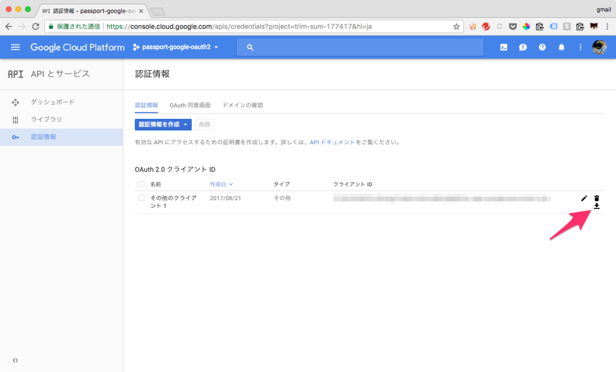Edit the OAuth client using the pencil icon
This screenshot has height=372, width=616.
coord(583,198)
